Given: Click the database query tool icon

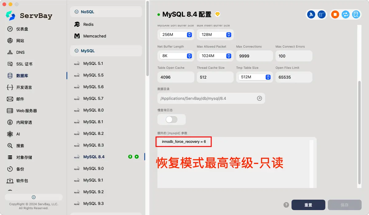Looking at the screenshot, I should click(x=321, y=14).
